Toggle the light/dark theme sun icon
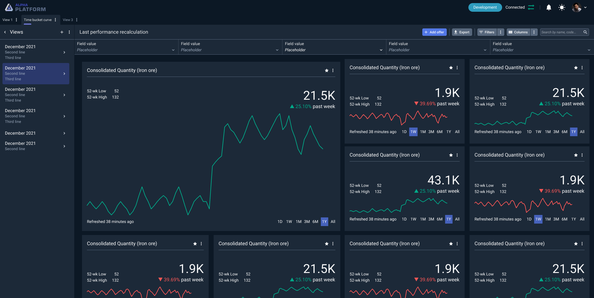 point(562,7)
